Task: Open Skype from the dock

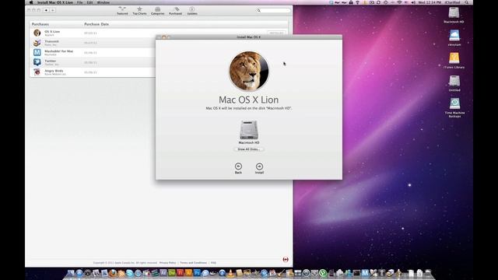Action: click(x=129, y=273)
